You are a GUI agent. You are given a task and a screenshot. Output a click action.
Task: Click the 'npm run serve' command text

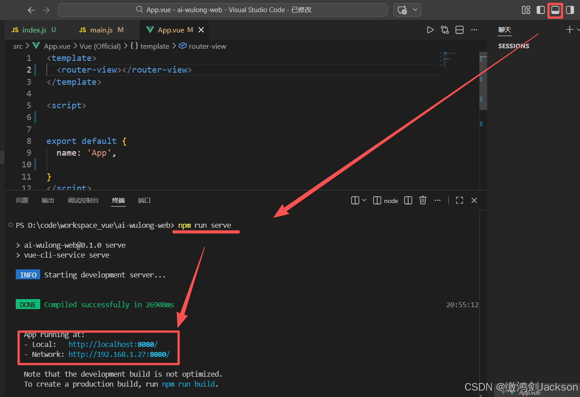click(x=205, y=225)
